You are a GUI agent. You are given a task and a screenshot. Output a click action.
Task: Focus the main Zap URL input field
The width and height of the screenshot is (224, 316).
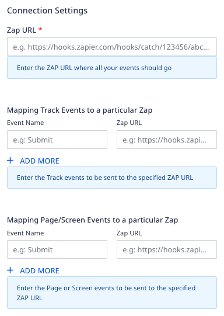(112, 47)
